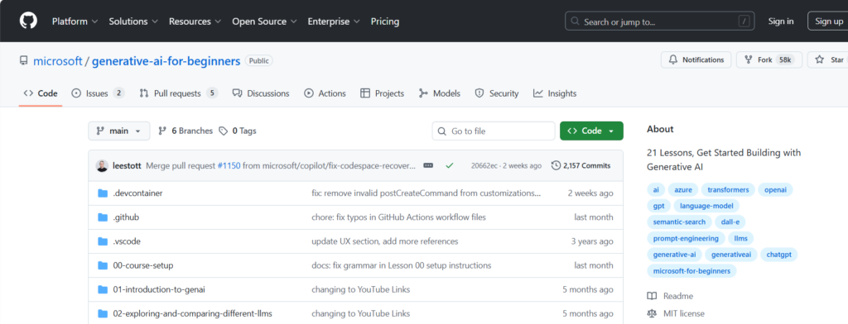Open commit 'chore: fix typos in GitHub Actions'
The width and height of the screenshot is (848, 324).
click(x=398, y=217)
